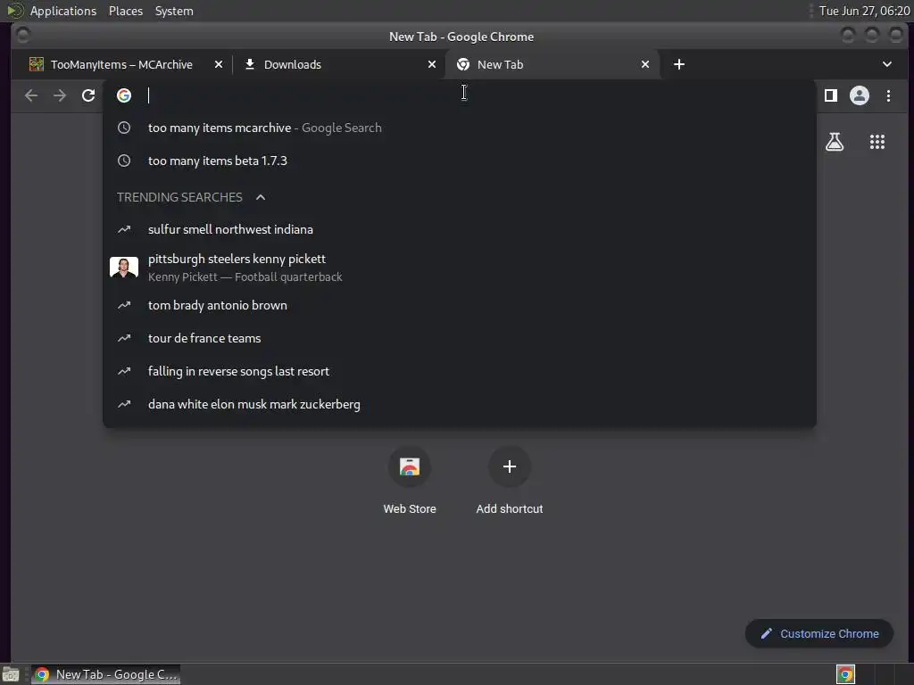Click Kenny Pickett thumbnail photo
Screen dimensions: 914x685
124,268
